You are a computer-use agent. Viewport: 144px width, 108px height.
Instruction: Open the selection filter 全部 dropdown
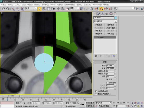31,8
